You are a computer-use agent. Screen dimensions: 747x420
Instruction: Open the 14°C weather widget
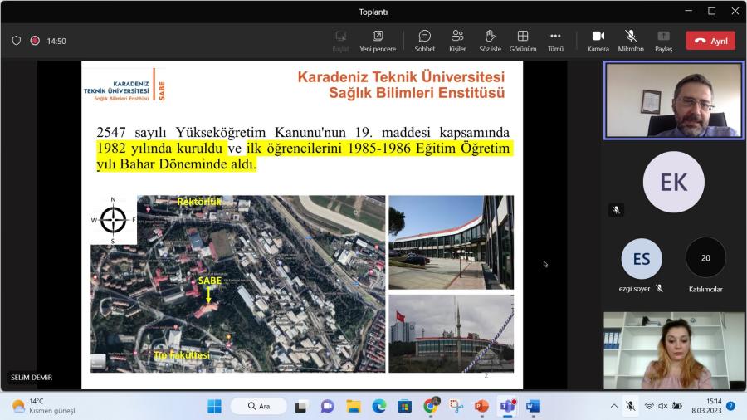(44, 406)
